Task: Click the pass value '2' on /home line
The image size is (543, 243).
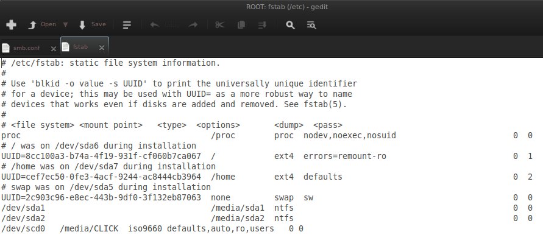Action: tap(530, 177)
